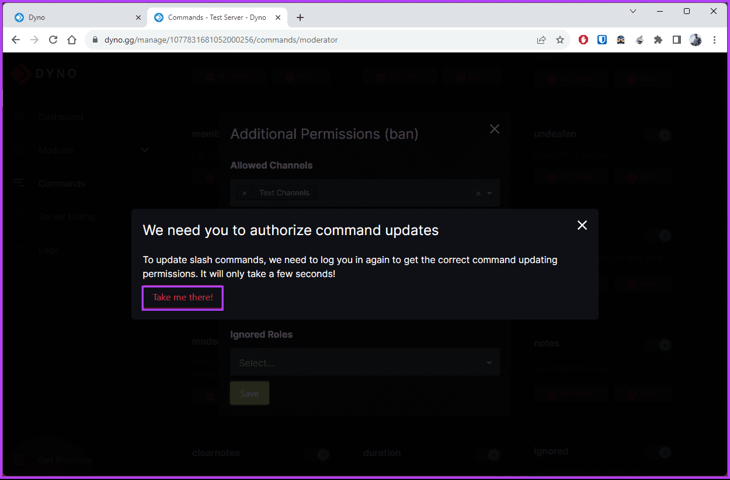Bookmark this page with star icon
This screenshot has height=480, width=730.
point(560,40)
